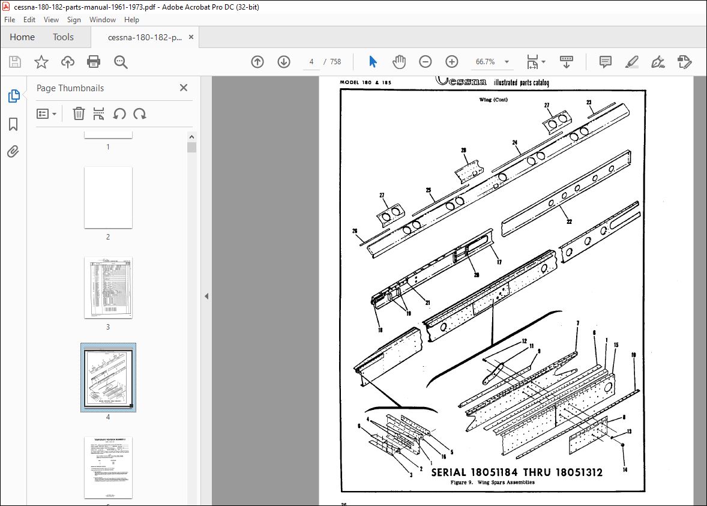Viewport: 707px width, 506px height.
Task: Open the Attachments paperclip icon
Action: click(13, 151)
